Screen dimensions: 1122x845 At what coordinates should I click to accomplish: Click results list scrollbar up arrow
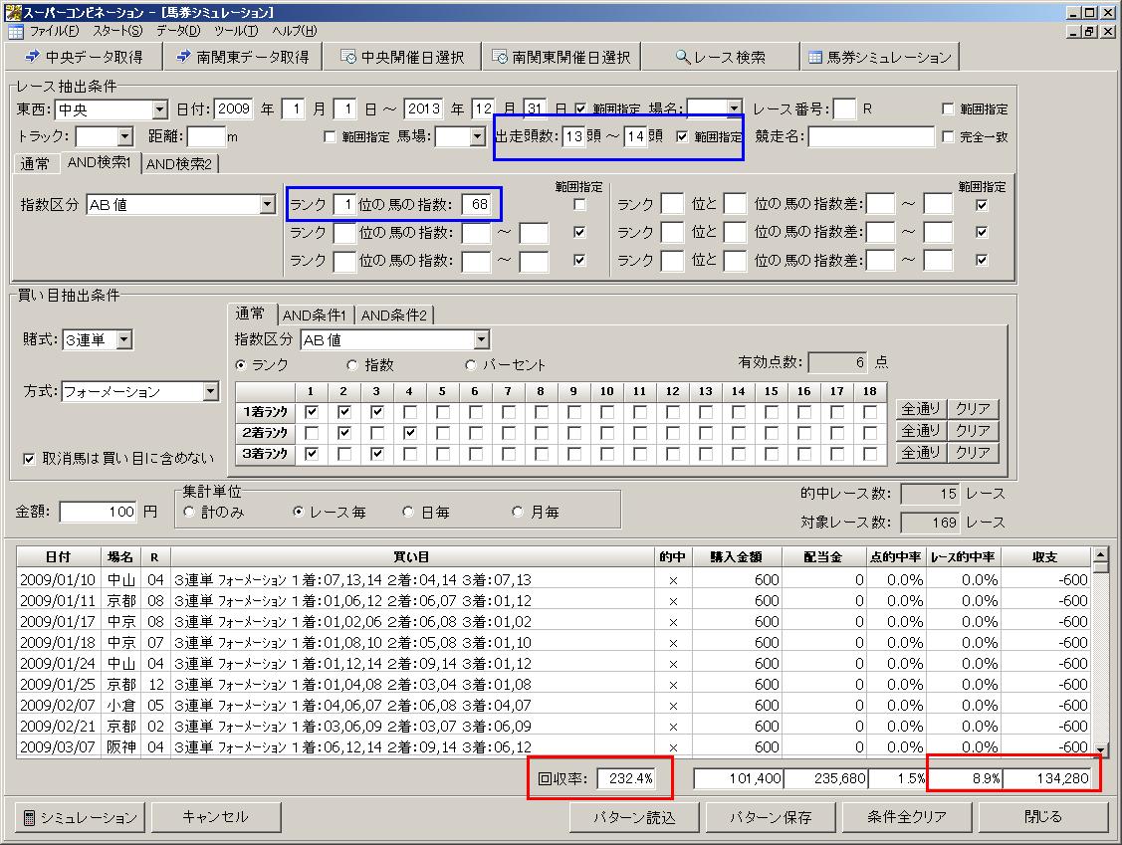click(1100, 555)
